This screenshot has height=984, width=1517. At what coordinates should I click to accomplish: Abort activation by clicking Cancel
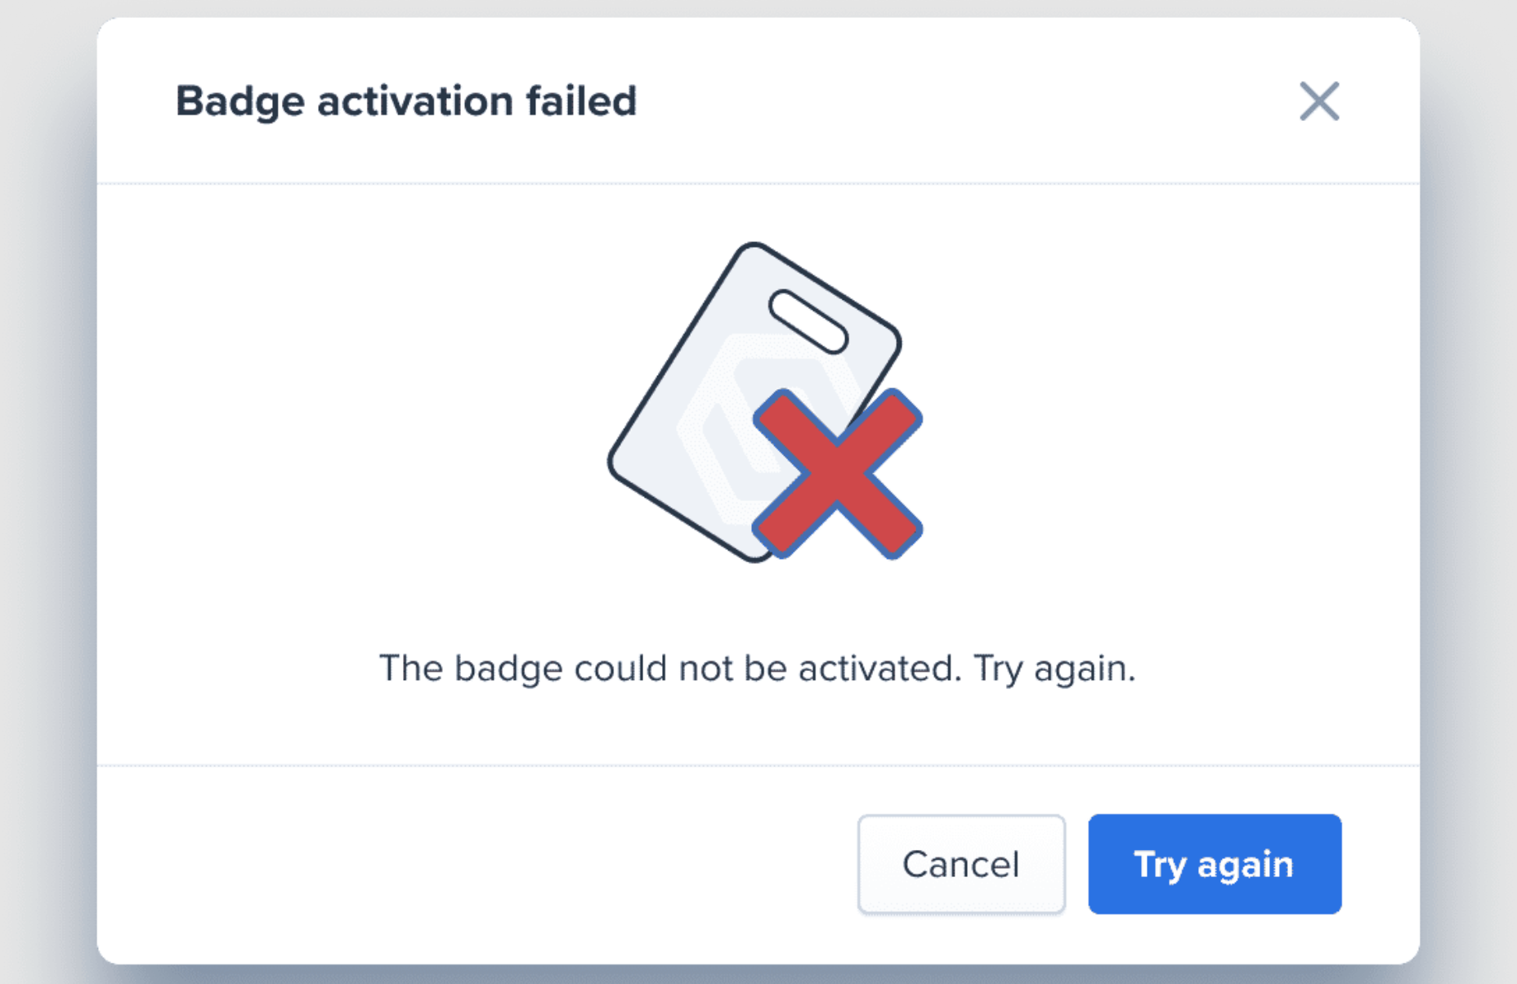[x=961, y=864]
